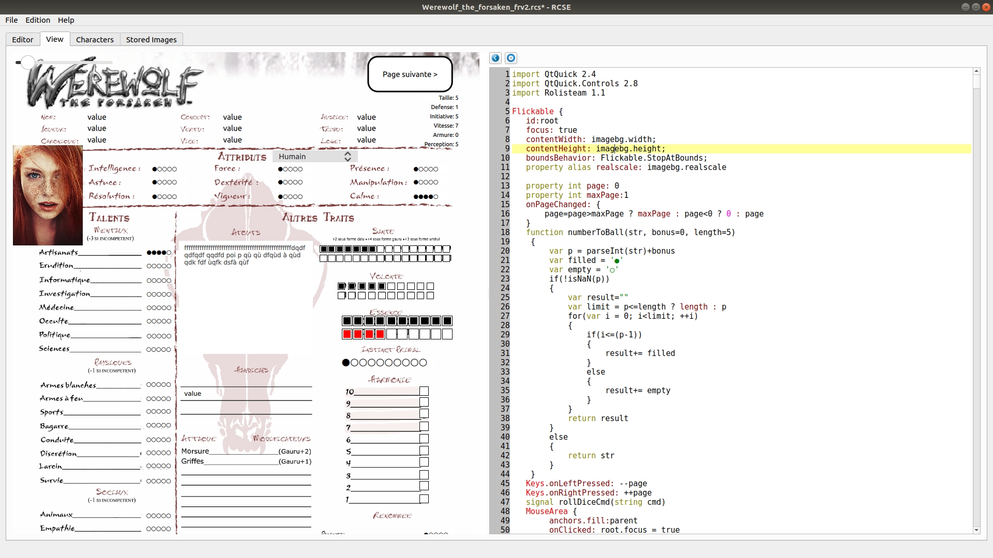Open the Edition menu
The height and width of the screenshot is (558, 993).
38,20
